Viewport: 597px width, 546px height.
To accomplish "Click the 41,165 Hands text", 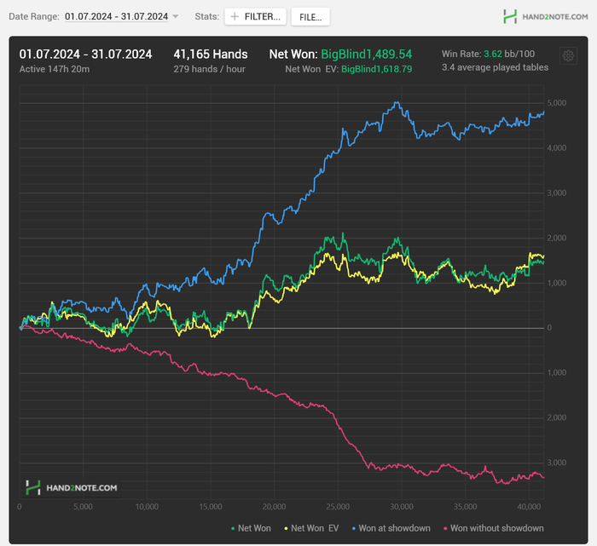I will [211, 55].
